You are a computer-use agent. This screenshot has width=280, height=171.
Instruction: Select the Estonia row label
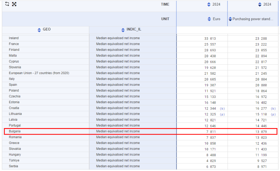coord(14,102)
